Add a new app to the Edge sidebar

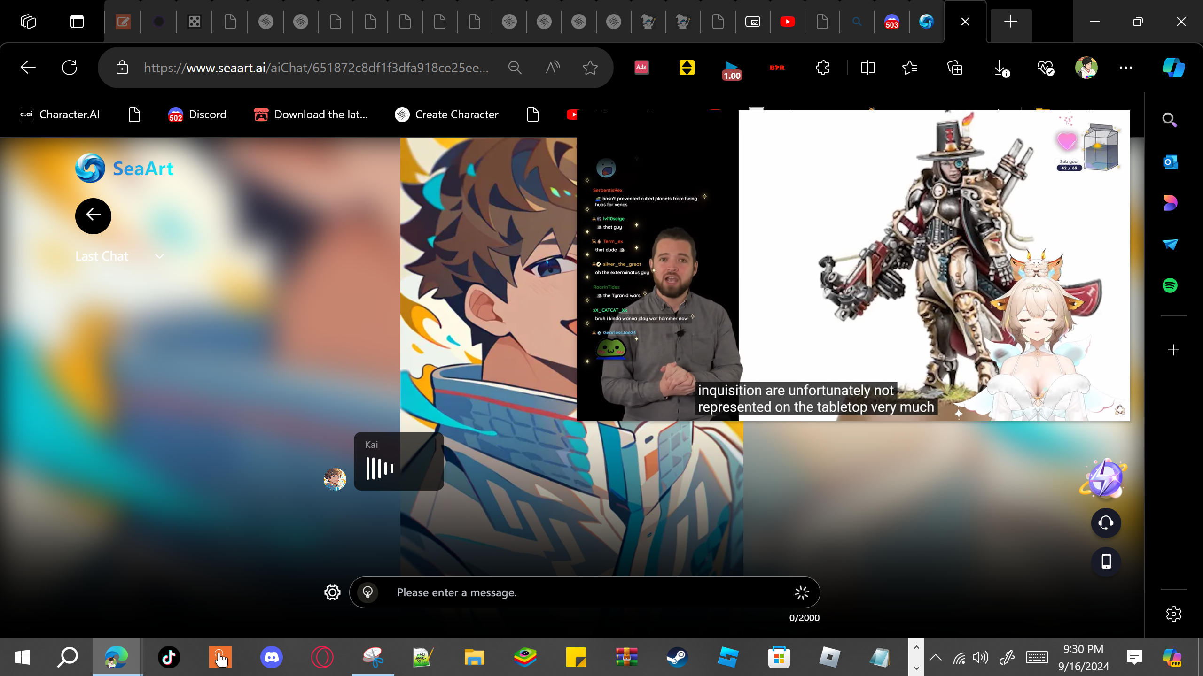tap(1173, 350)
